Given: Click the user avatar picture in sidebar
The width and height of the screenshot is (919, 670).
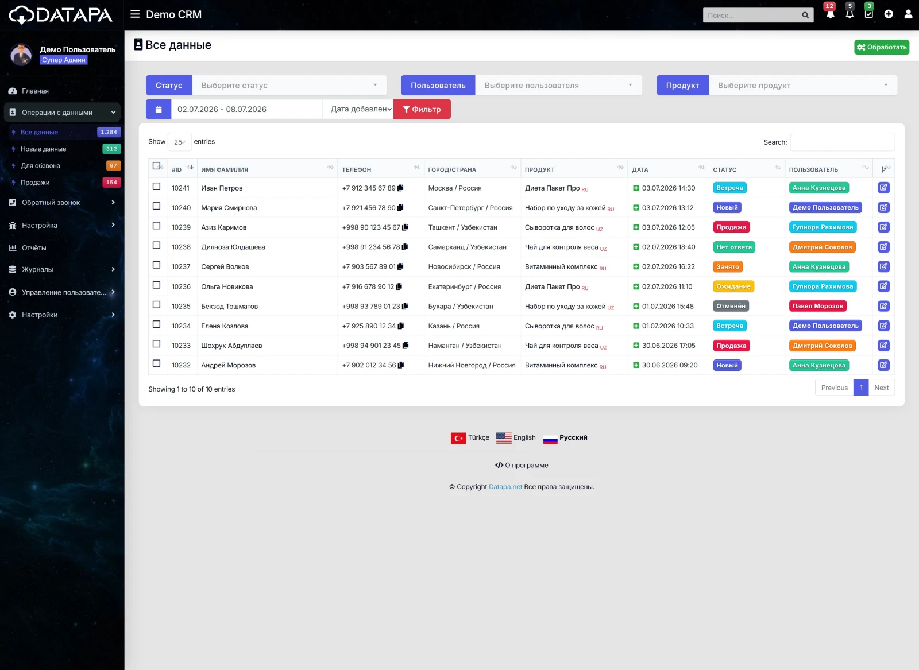Looking at the screenshot, I should tap(22, 55).
